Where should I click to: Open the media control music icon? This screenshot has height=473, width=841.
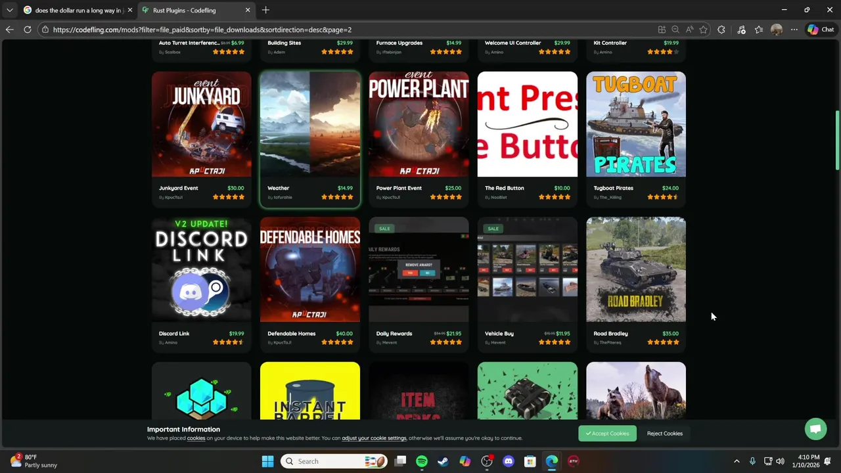click(x=741, y=30)
